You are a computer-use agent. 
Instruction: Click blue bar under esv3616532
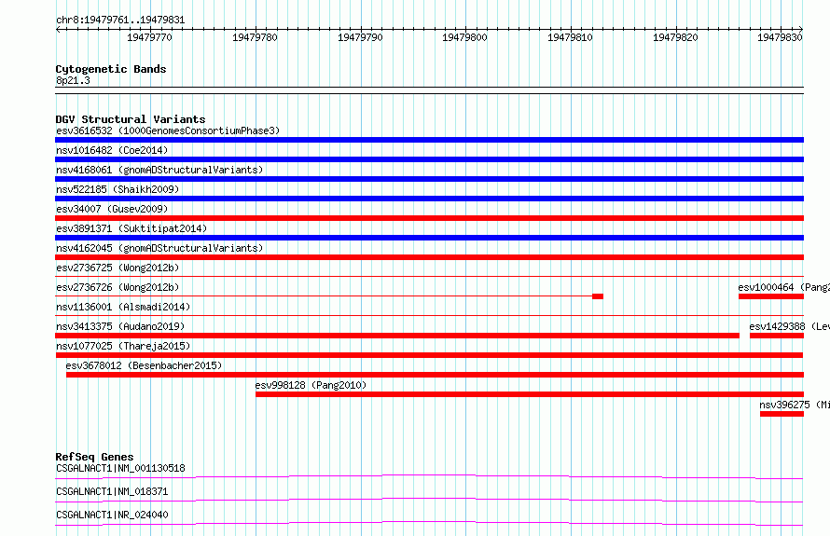(429, 140)
